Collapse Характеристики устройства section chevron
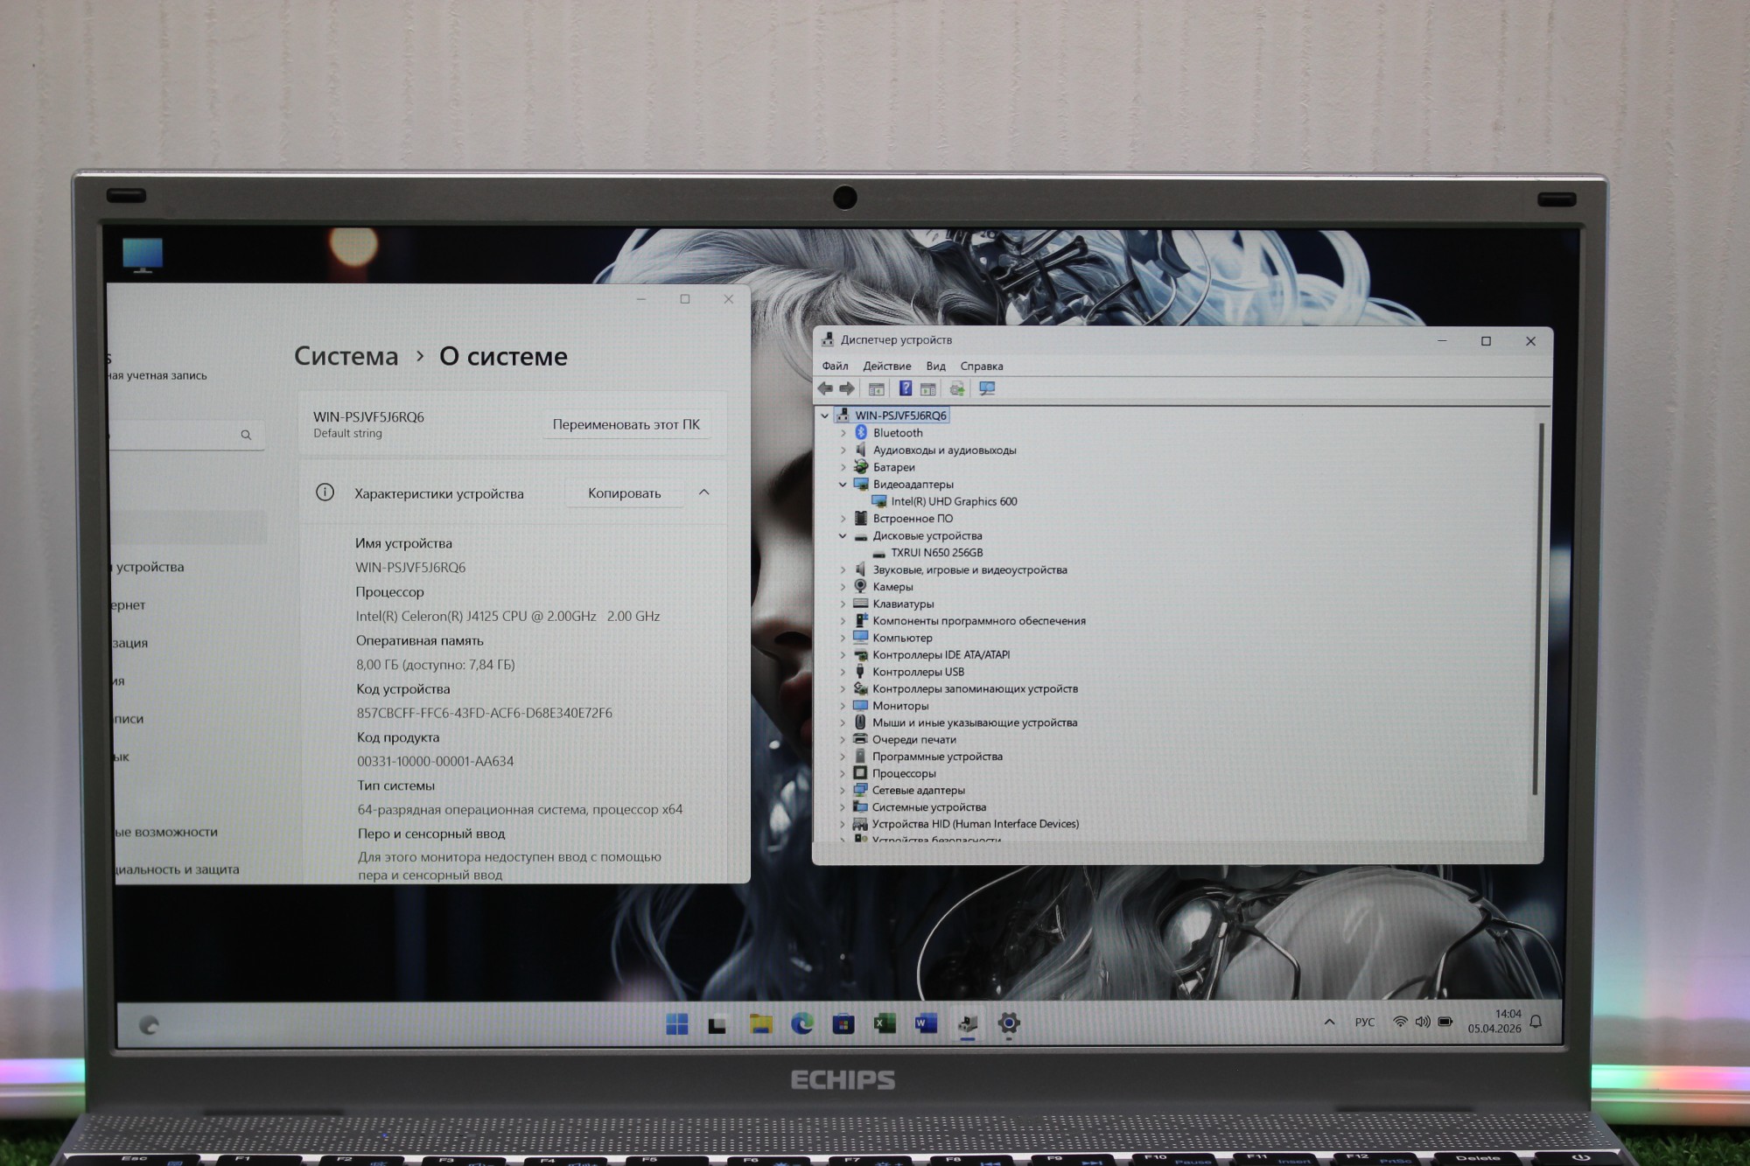1750x1166 pixels. (703, 492)
